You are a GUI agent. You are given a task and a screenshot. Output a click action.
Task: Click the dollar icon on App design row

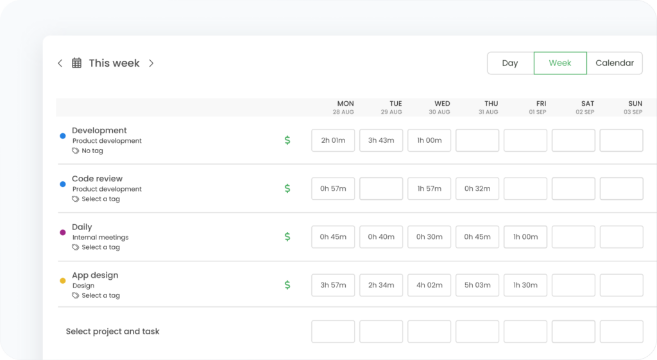[287, 284]
